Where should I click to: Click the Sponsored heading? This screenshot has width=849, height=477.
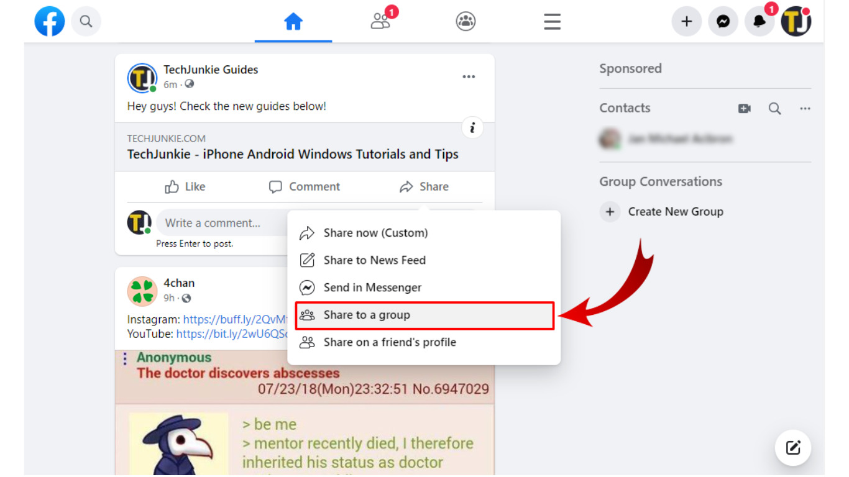point(630,69)
